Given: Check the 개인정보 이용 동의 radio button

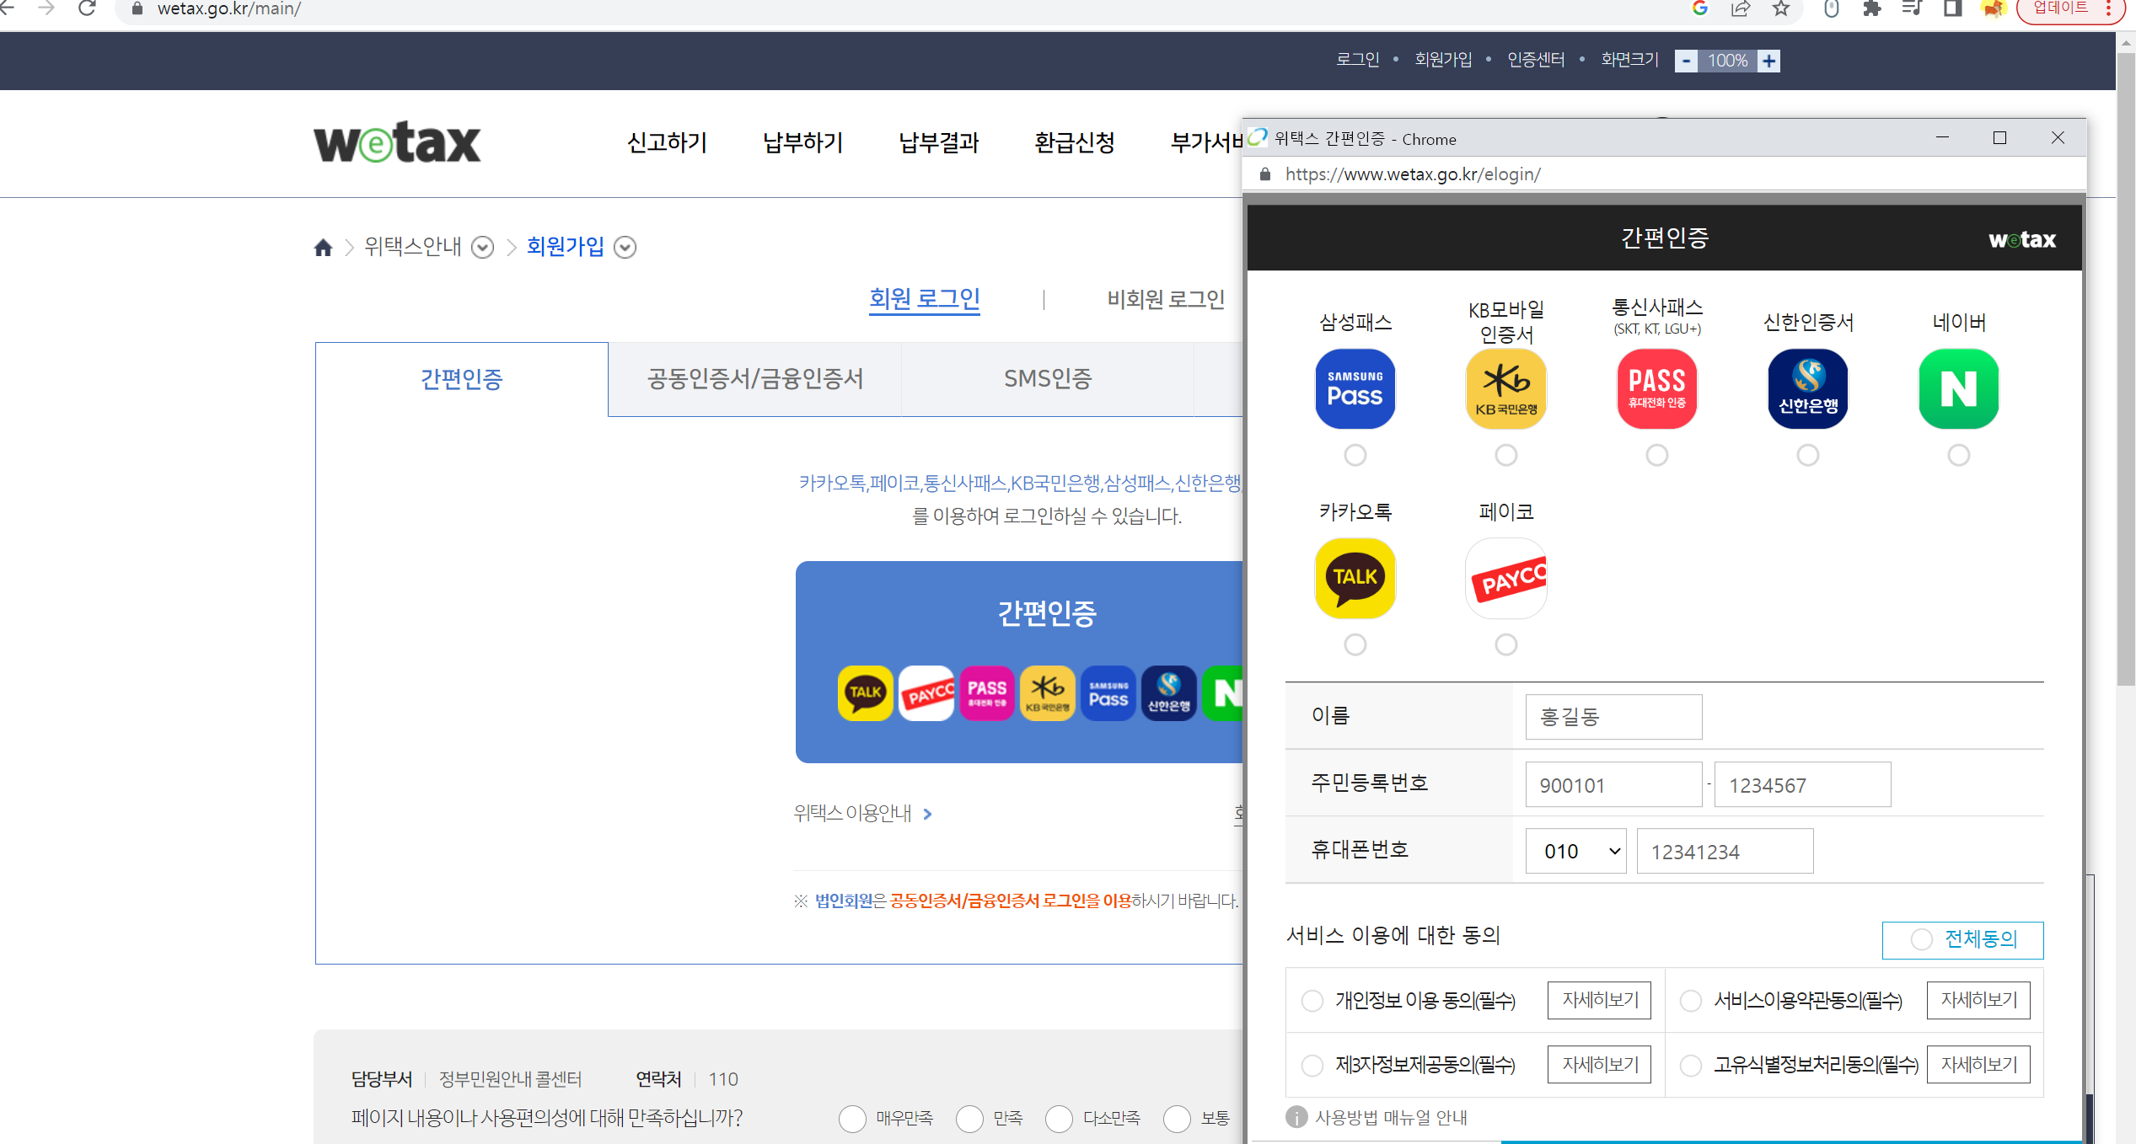Looking at the screenshot, I should point(1312,1001).
